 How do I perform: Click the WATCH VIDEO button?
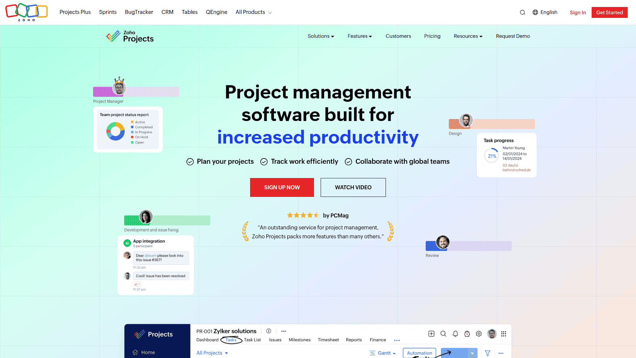click(x=353, y=187)
